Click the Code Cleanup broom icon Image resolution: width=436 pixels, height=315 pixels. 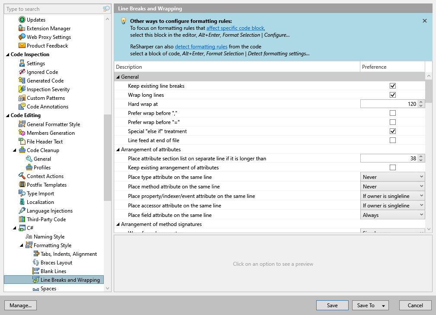(22, 150)
